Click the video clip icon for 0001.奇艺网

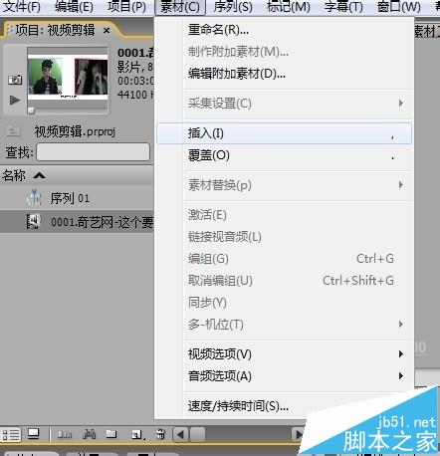[x=34, y=221]
